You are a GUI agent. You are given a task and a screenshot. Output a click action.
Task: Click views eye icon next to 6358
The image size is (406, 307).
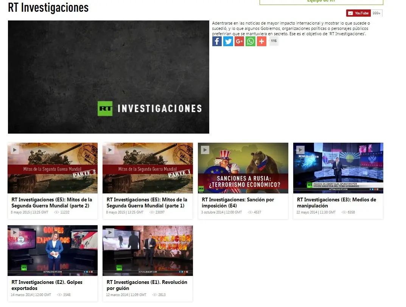coord(344,212)
